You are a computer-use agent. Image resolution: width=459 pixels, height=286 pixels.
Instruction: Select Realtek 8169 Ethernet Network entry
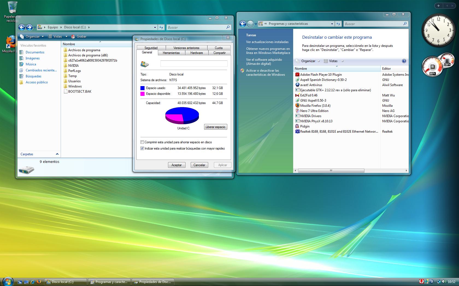(x=337, y=132)
